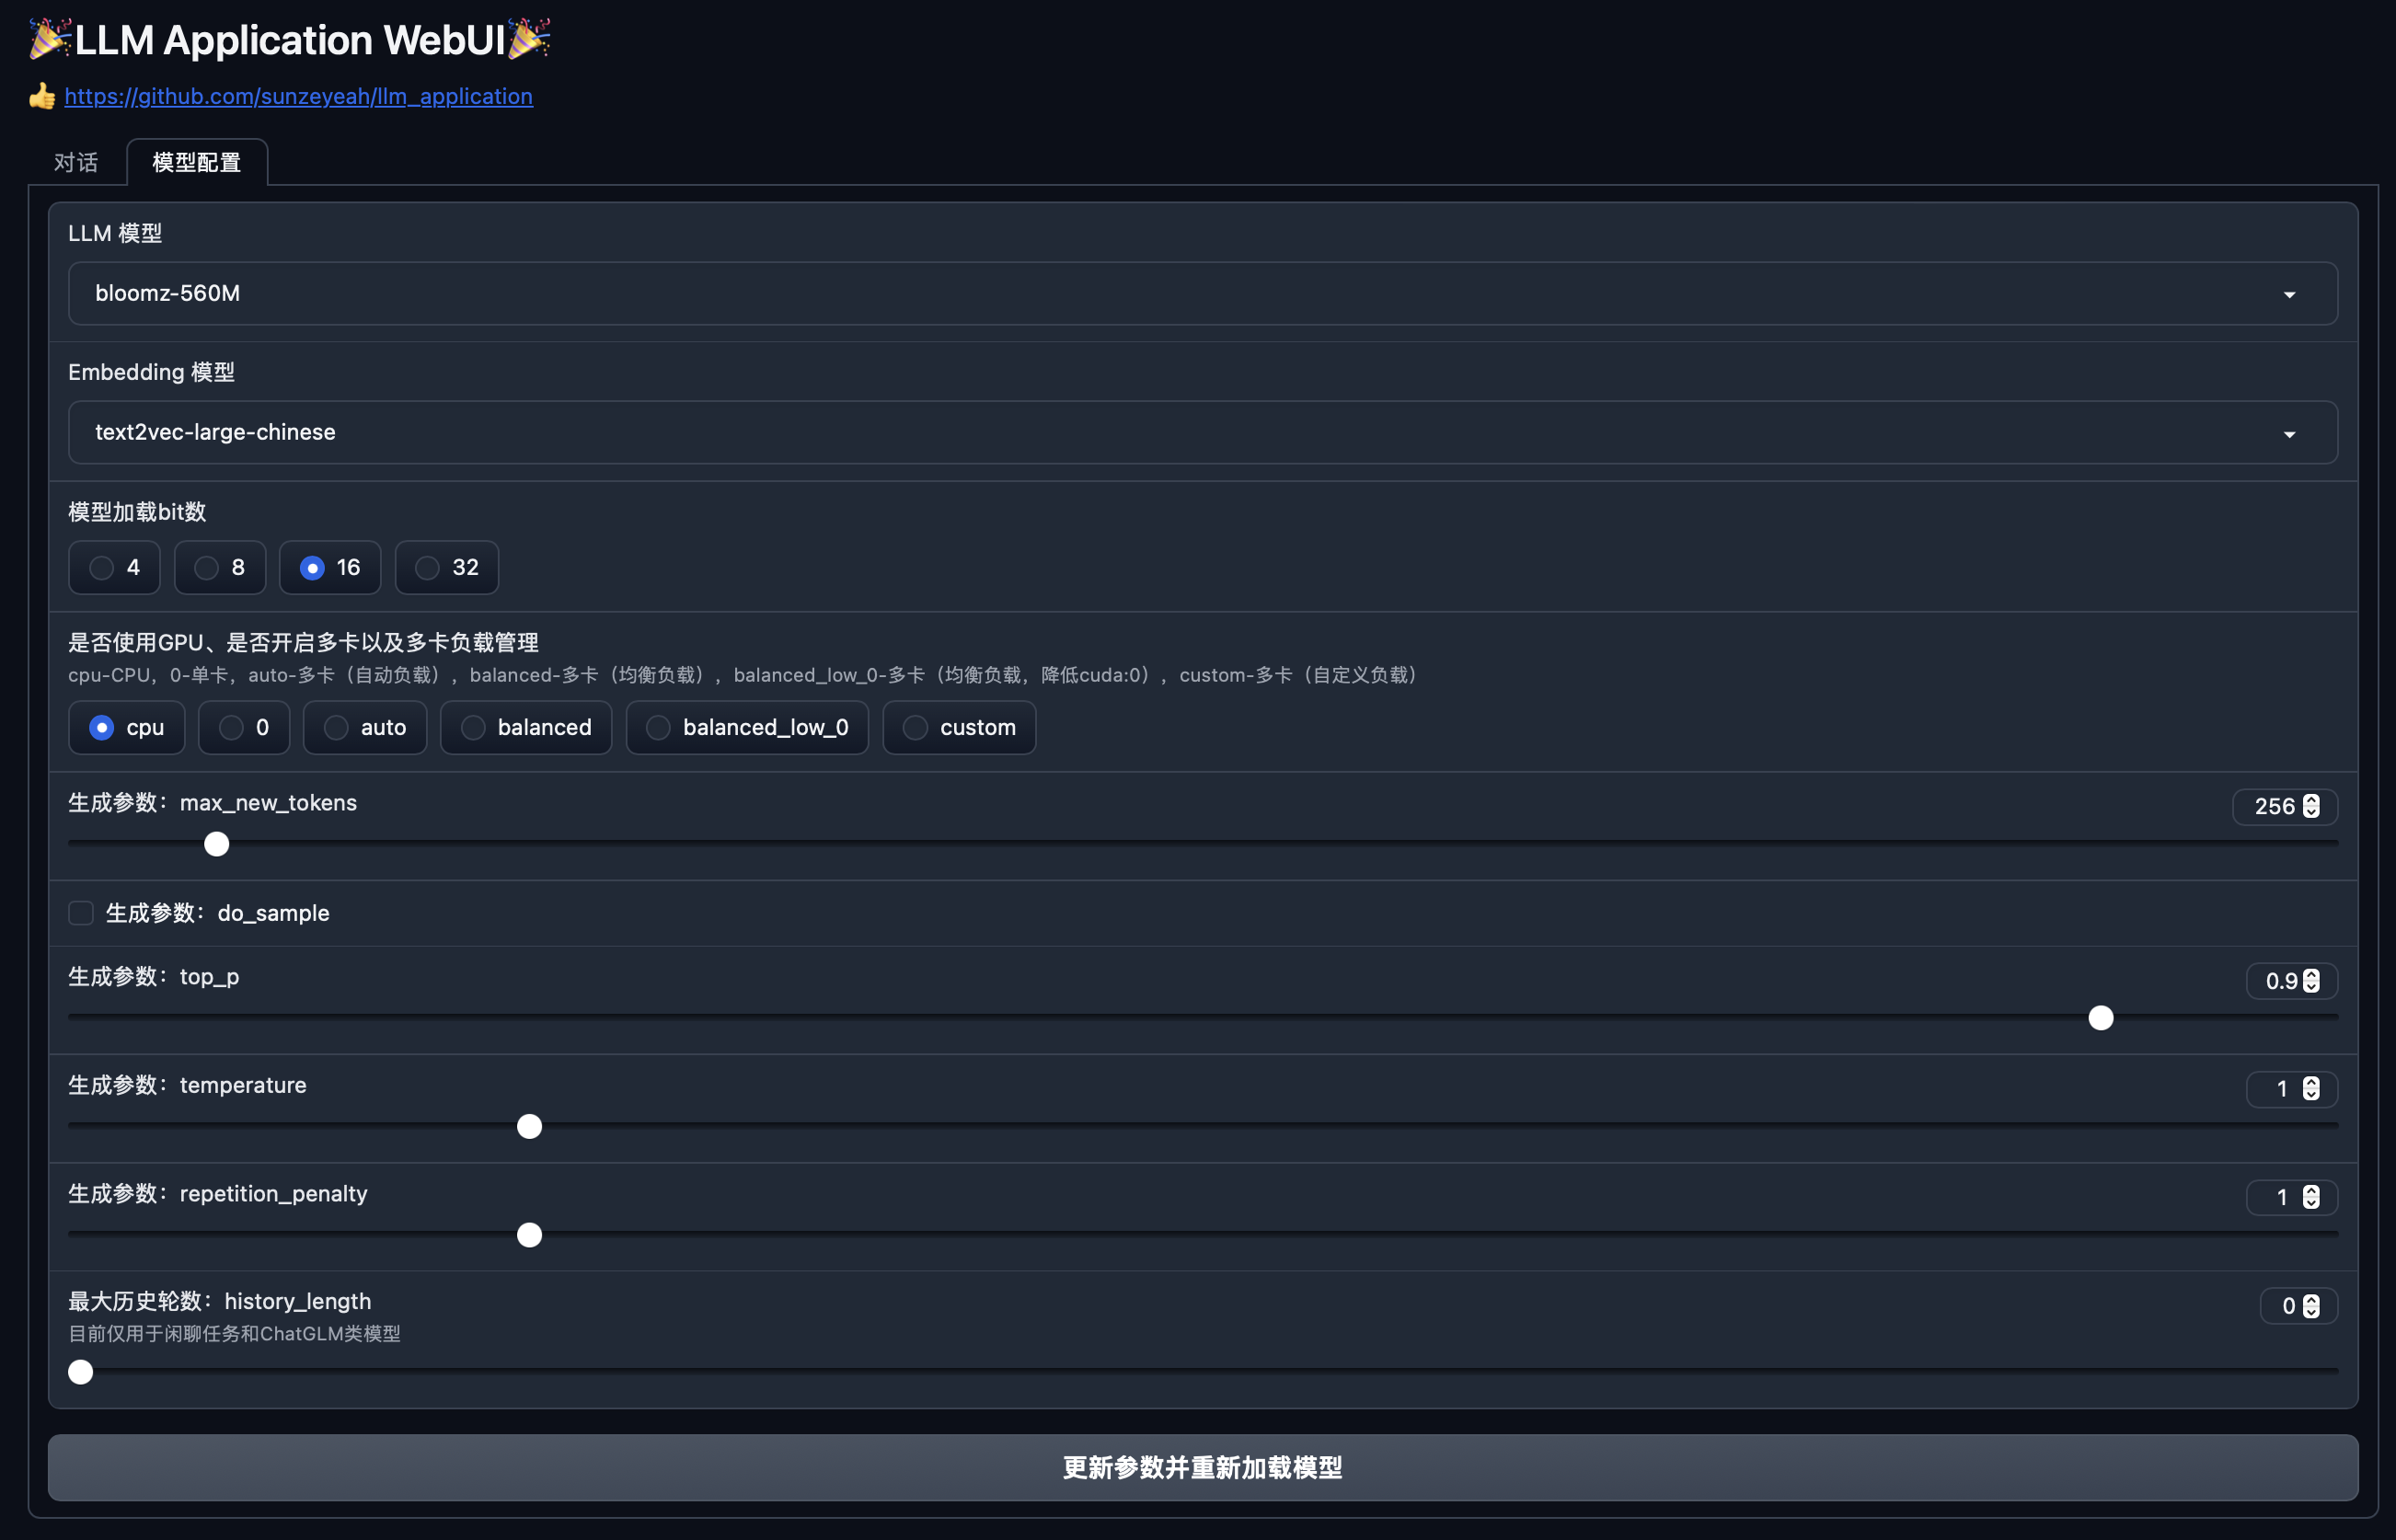This screenshot has height=1540, width=2396.
Task: Select the custom device mapping option
Action: pyautogui.click(x=915, y=728)
